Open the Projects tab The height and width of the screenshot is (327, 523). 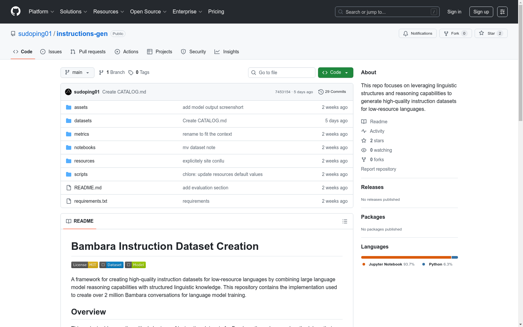coord(160,52)
